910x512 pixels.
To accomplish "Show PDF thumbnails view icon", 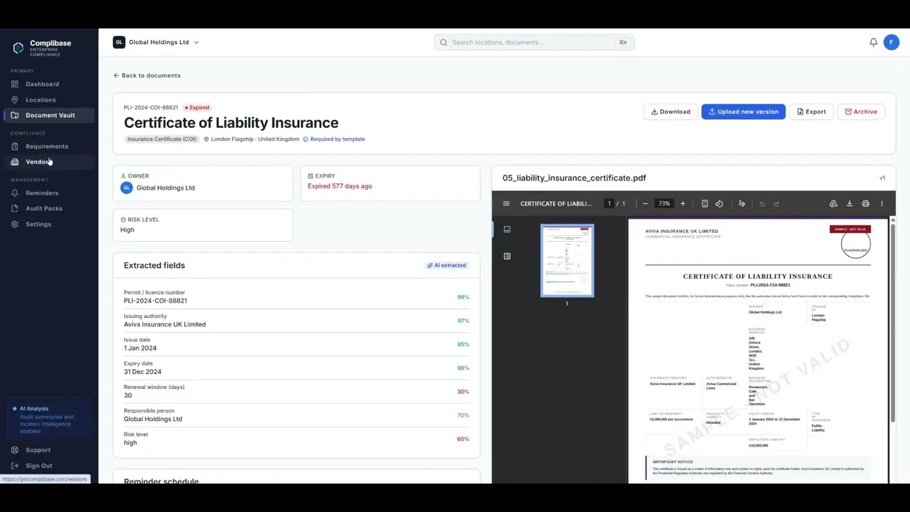I will [507, 229].
